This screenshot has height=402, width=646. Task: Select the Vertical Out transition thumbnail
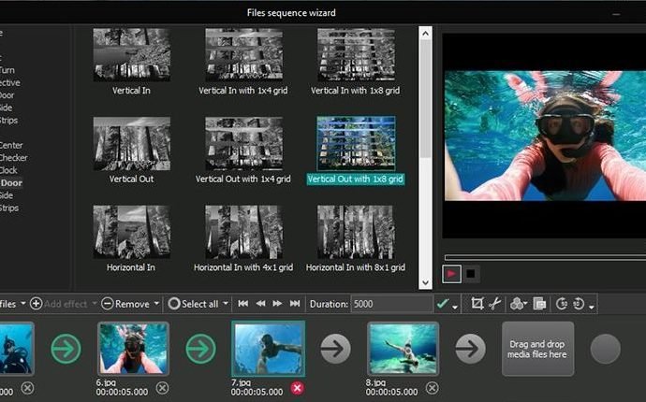[131, 143]
